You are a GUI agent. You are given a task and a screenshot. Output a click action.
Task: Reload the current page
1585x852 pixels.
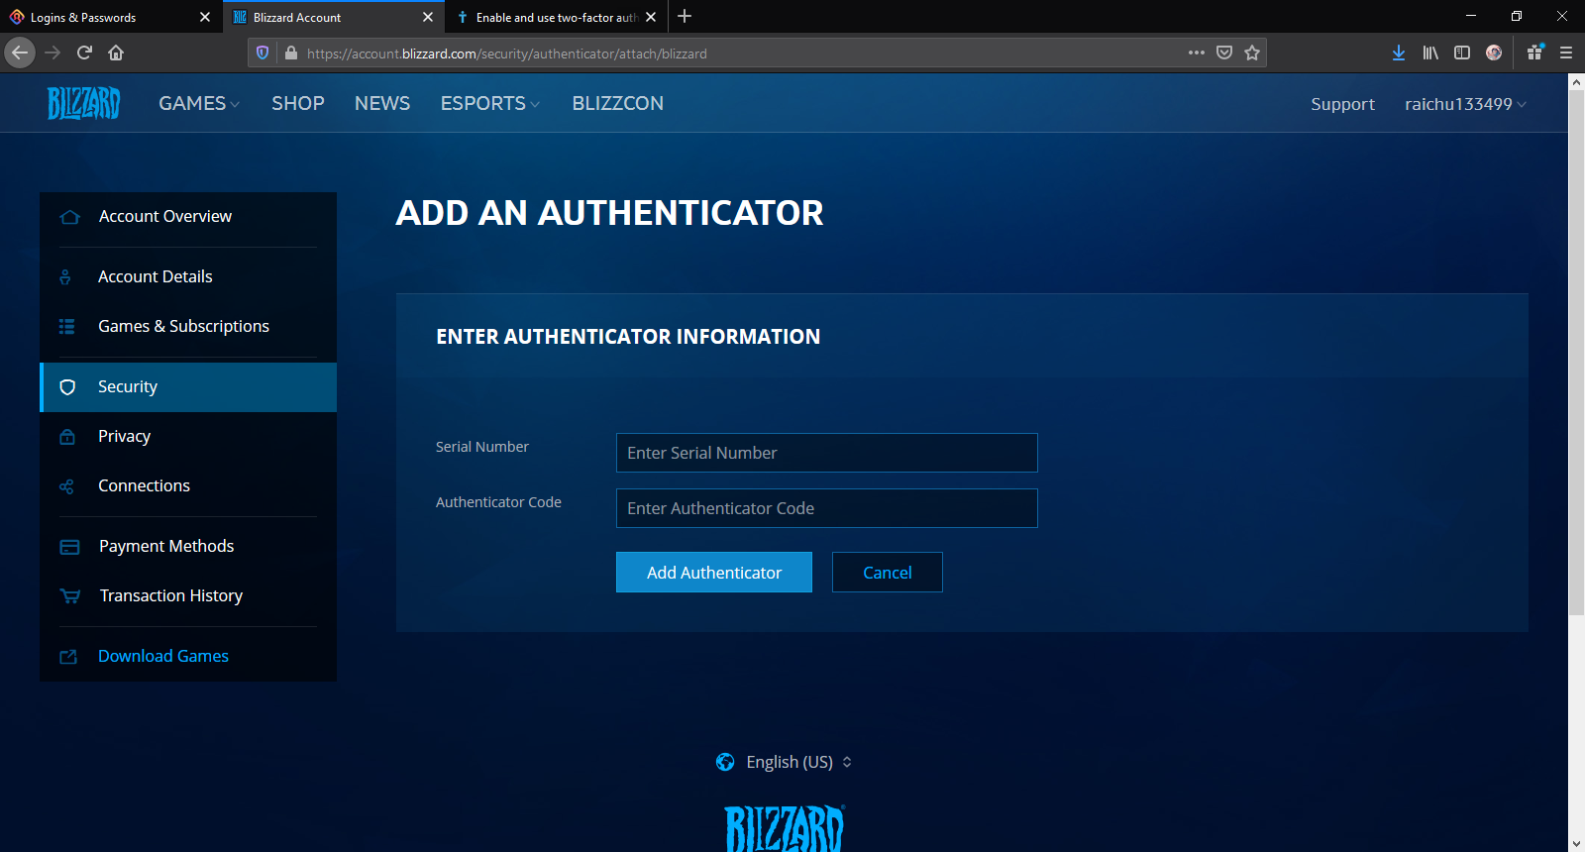tap(84, 53)
